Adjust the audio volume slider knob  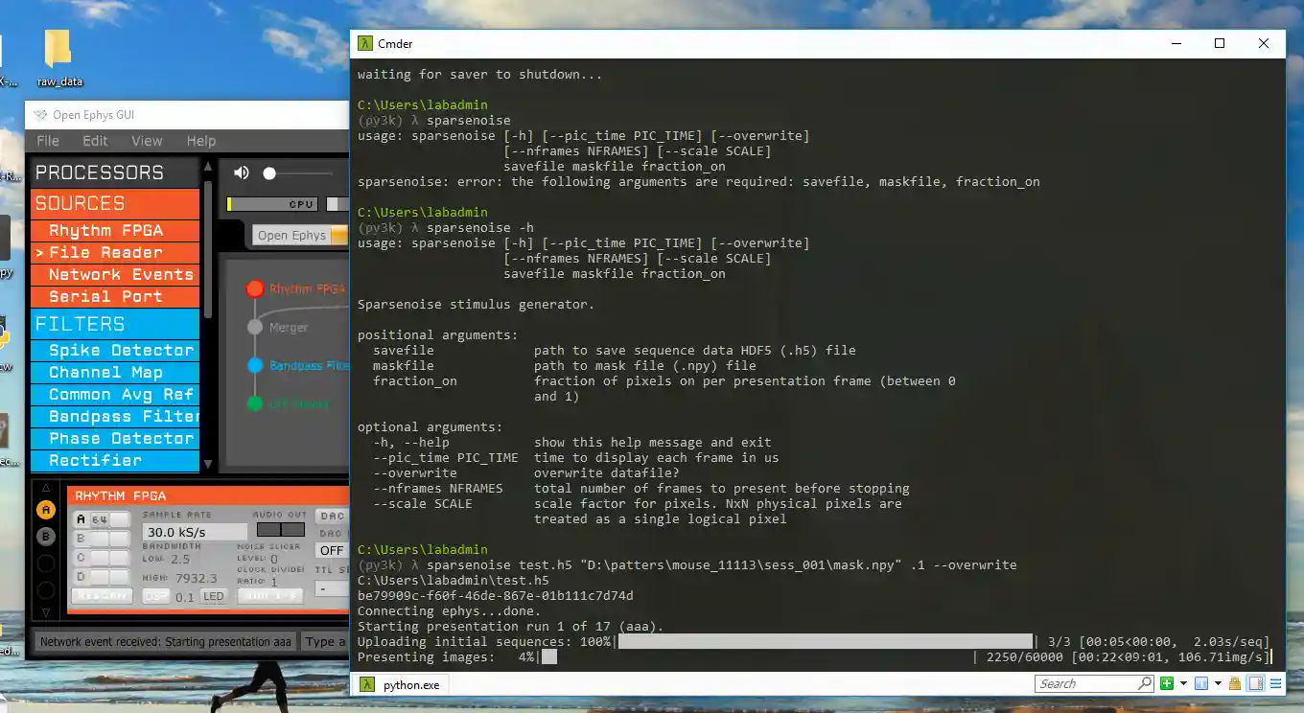point(269,173)
